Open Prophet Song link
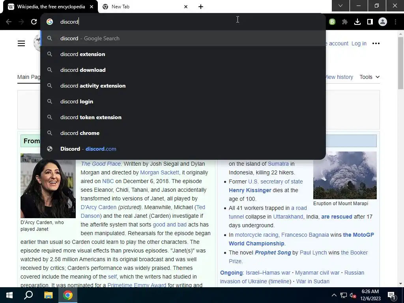Viewport: 404px width, 303px height. pyautogui.click(x=273, y=252)
